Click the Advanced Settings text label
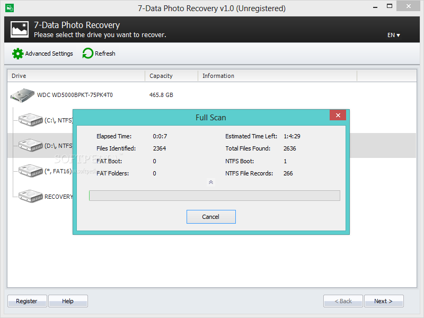Viewport: 424px width, 318px height. (49, 54)
